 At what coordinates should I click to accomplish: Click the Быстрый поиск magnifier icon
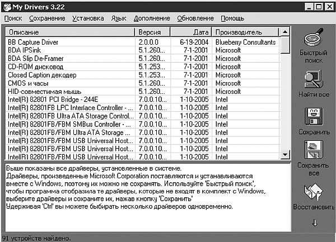point(314,37)
